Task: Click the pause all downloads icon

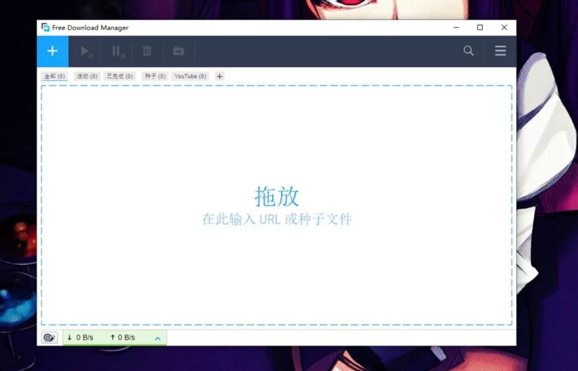Action: coord(117,51)
